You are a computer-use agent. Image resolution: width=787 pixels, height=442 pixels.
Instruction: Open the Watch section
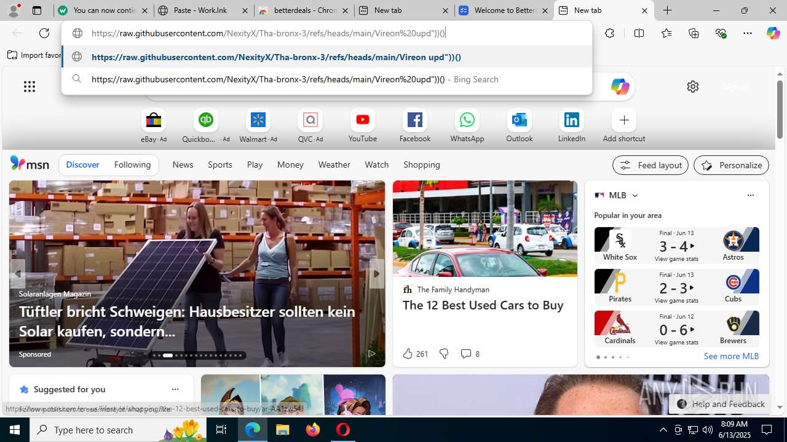click(376, 165)
